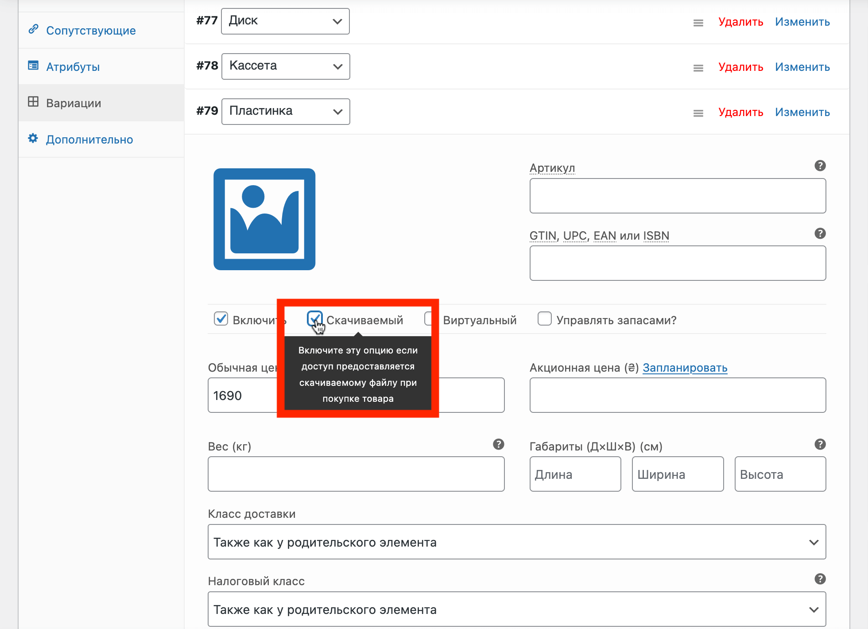Image resolution: width=868 pixels, height=629 pixels.
Task: Click the Артикул label
Action: coord(552,168)
